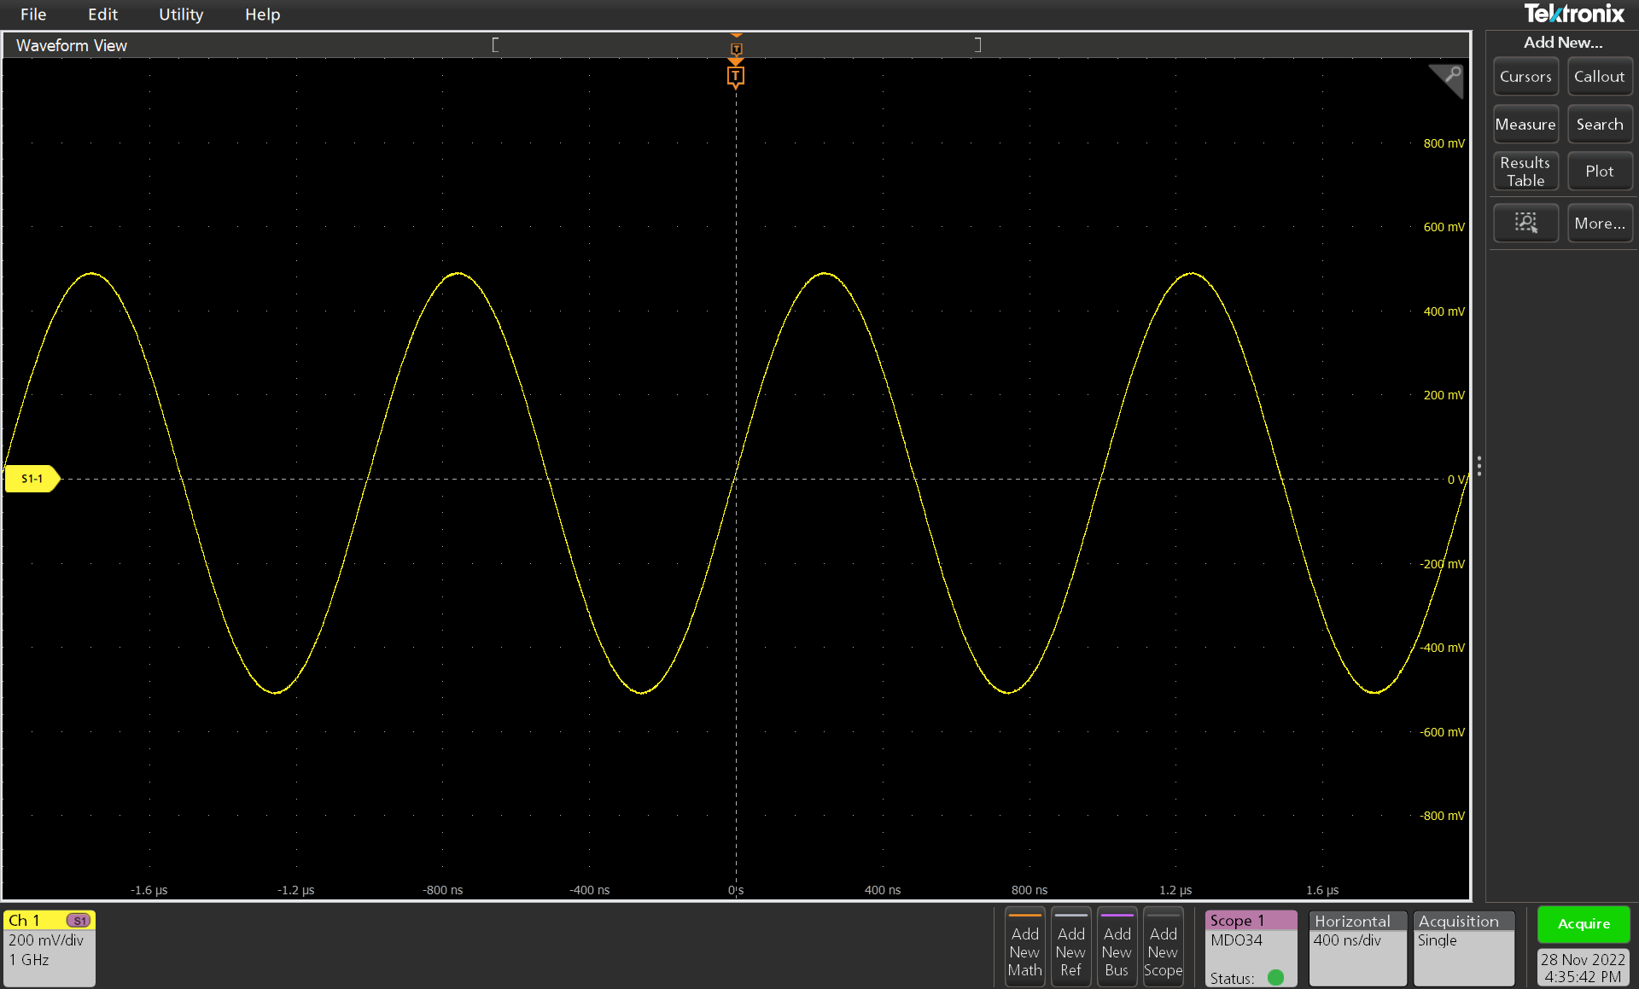Click the -800 mV vertical scale label
The width and height of the screenshot is (1639, 989).
click(x=1442, y=816)
